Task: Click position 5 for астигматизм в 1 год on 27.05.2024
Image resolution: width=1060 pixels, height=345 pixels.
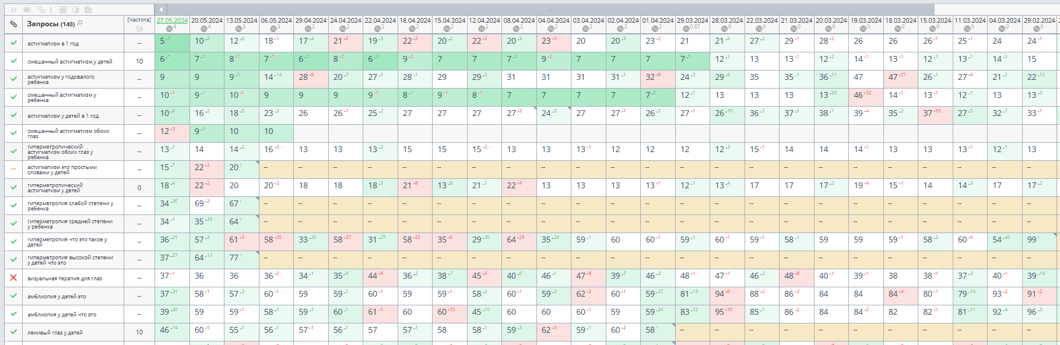Action: point(163,41)
